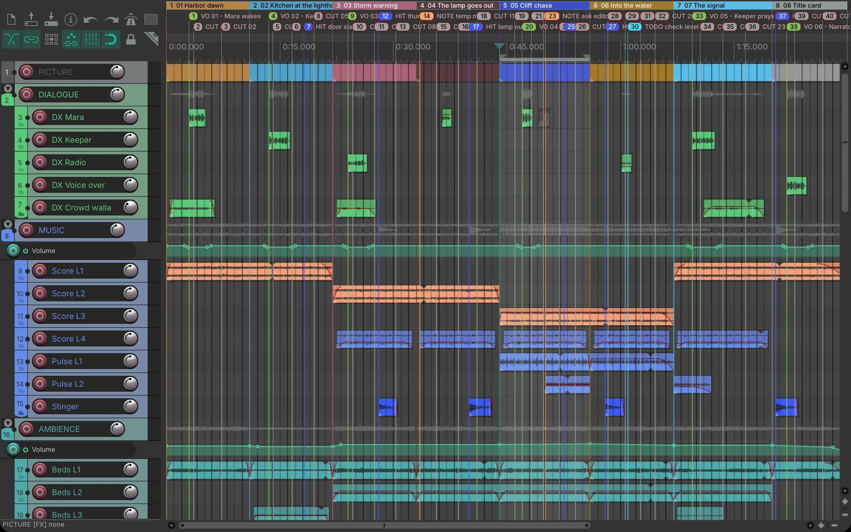Image resolution: width=851 pixels, height=532 pixels.
Task: Arm the Score L2 track for recording
Action: (40, 293)
